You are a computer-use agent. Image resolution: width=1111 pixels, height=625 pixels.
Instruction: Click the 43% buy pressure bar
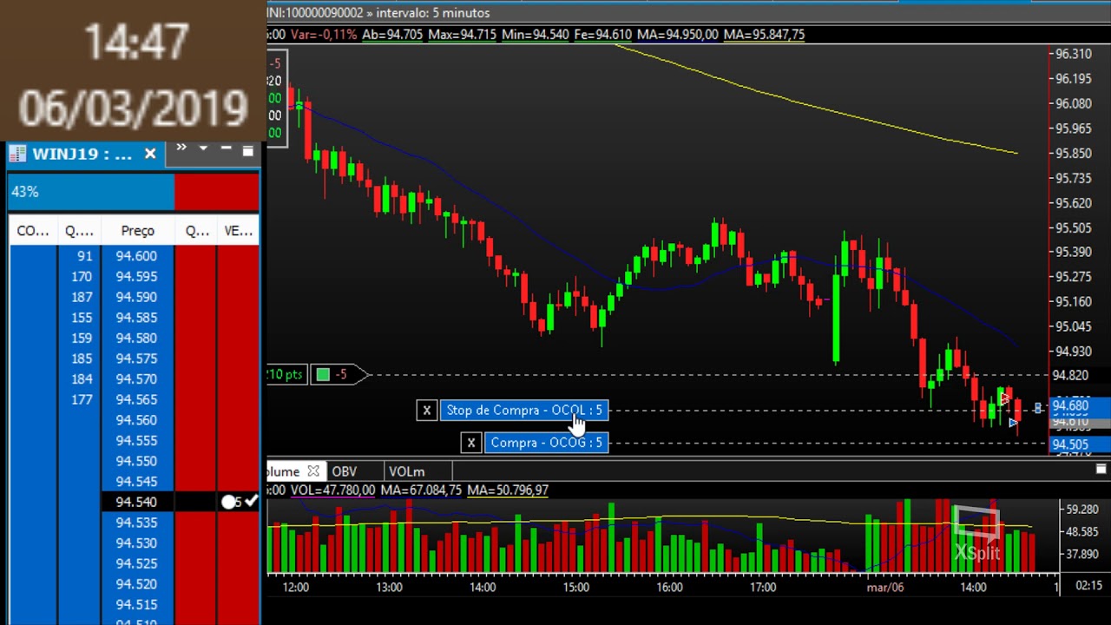91,192
